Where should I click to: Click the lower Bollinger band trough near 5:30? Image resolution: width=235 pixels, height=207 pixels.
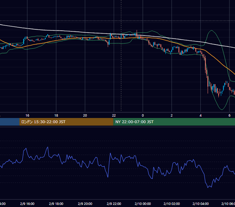click(222, 109)
